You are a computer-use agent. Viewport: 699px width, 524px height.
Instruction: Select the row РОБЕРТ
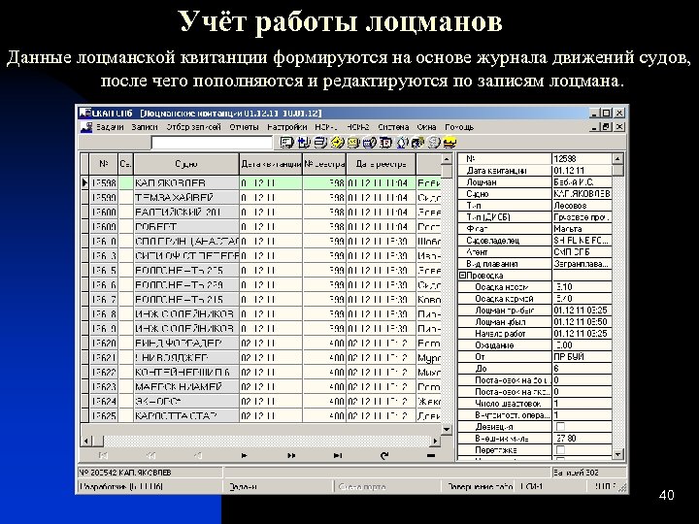click(x=261, y=226)
